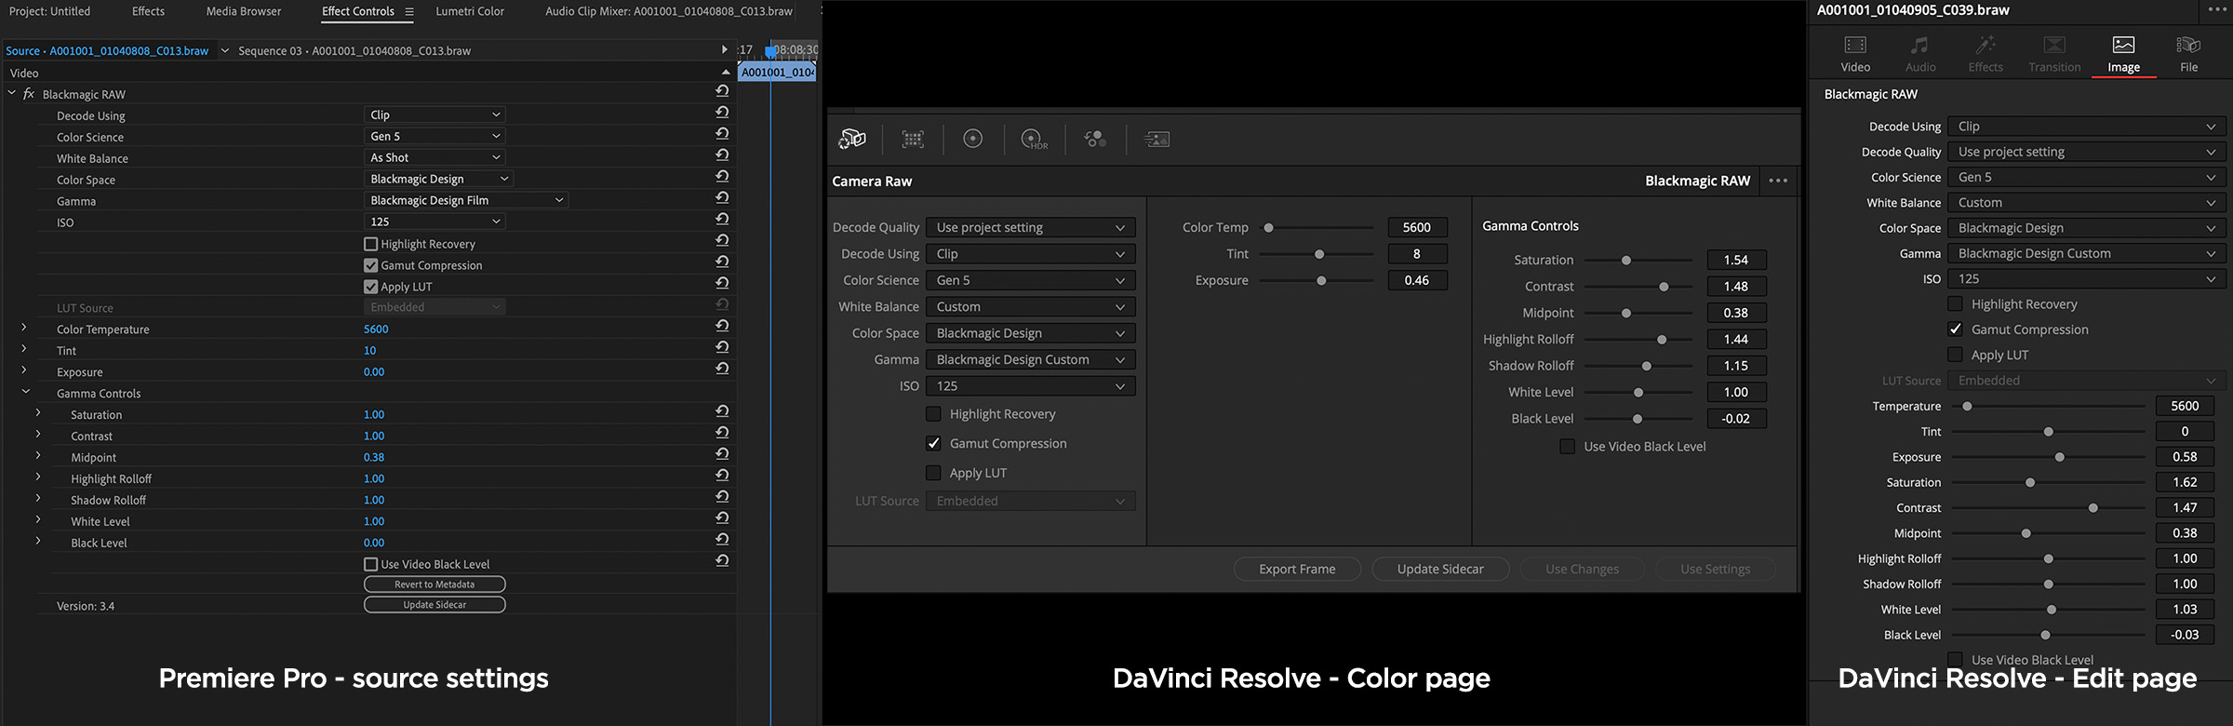2233x726 pixels.
Task: Collapse the Gamma Controls group in Premiere
Action: [25, 392]
